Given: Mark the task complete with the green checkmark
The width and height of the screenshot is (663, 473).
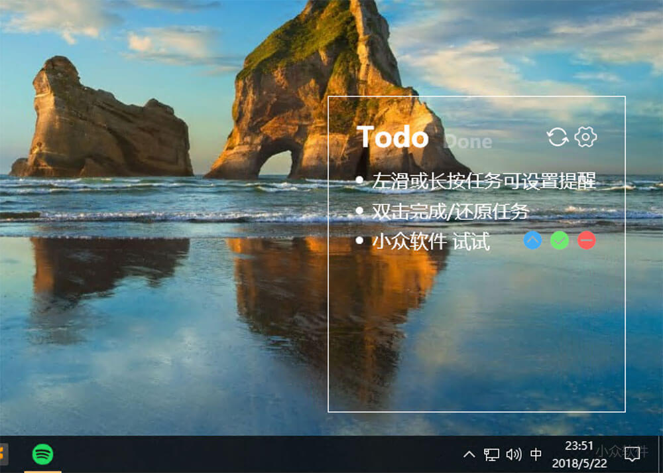Looking at the screenshot, I should (560, 240).
